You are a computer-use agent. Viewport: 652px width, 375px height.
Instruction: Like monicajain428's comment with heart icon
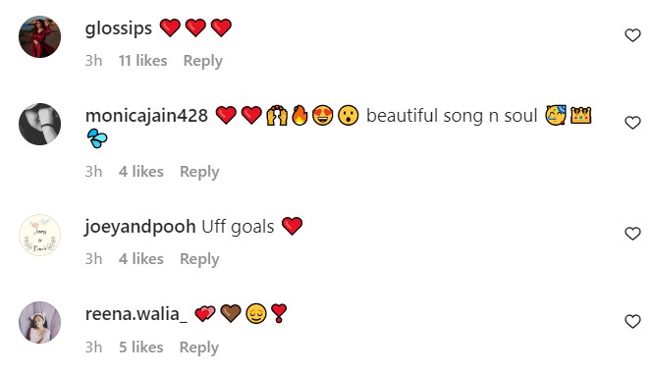click(632, 123)
